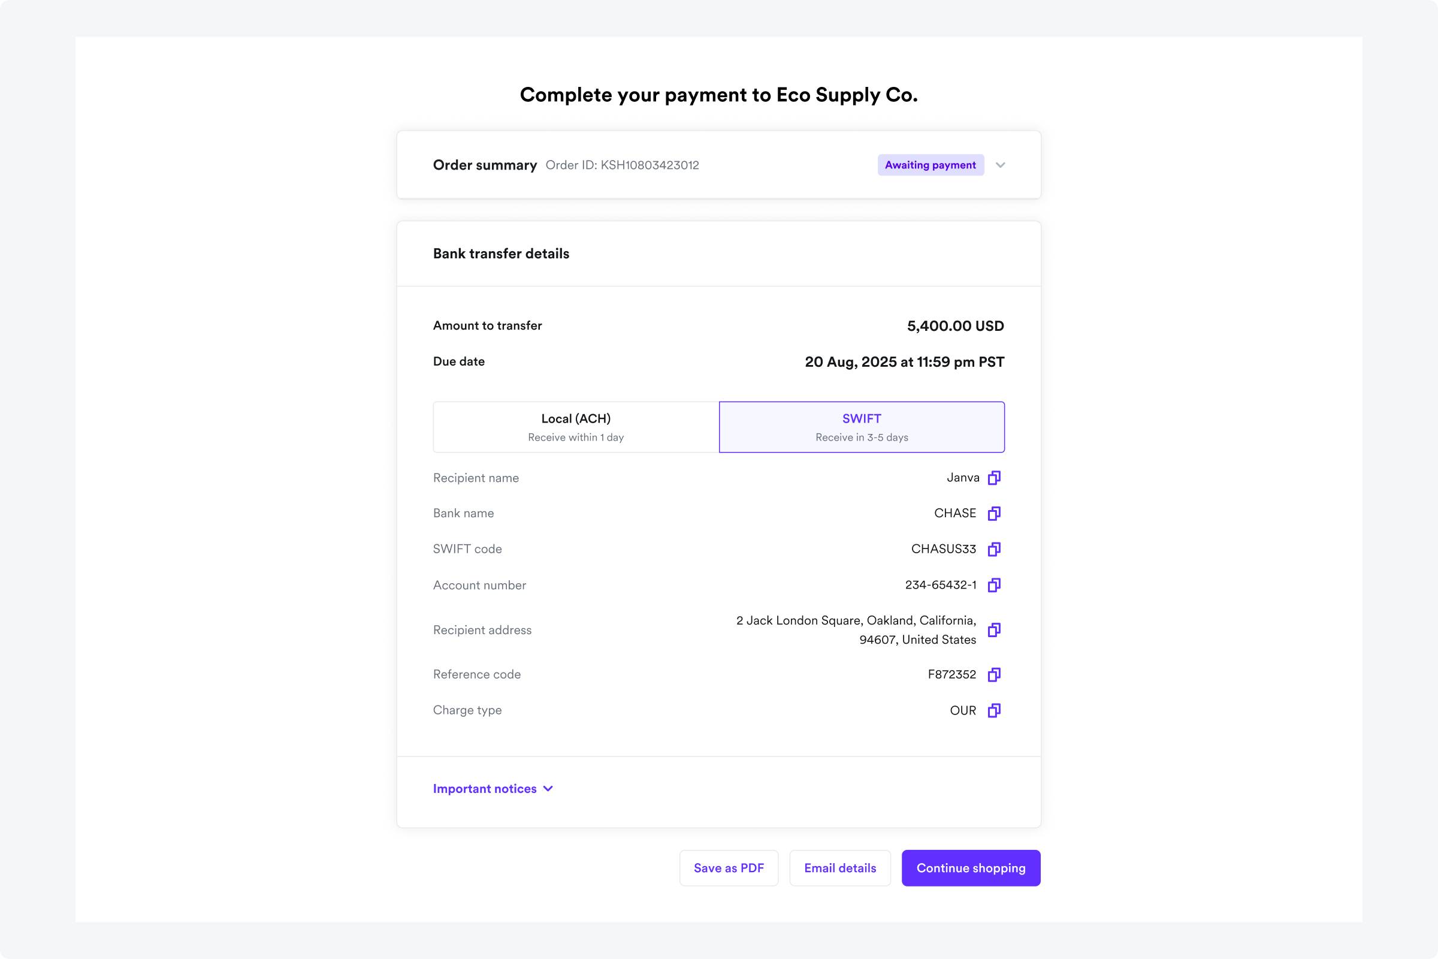Expand the order summary section
The height and width of the screenshot is (959, 1438).
pos(1001,165)
